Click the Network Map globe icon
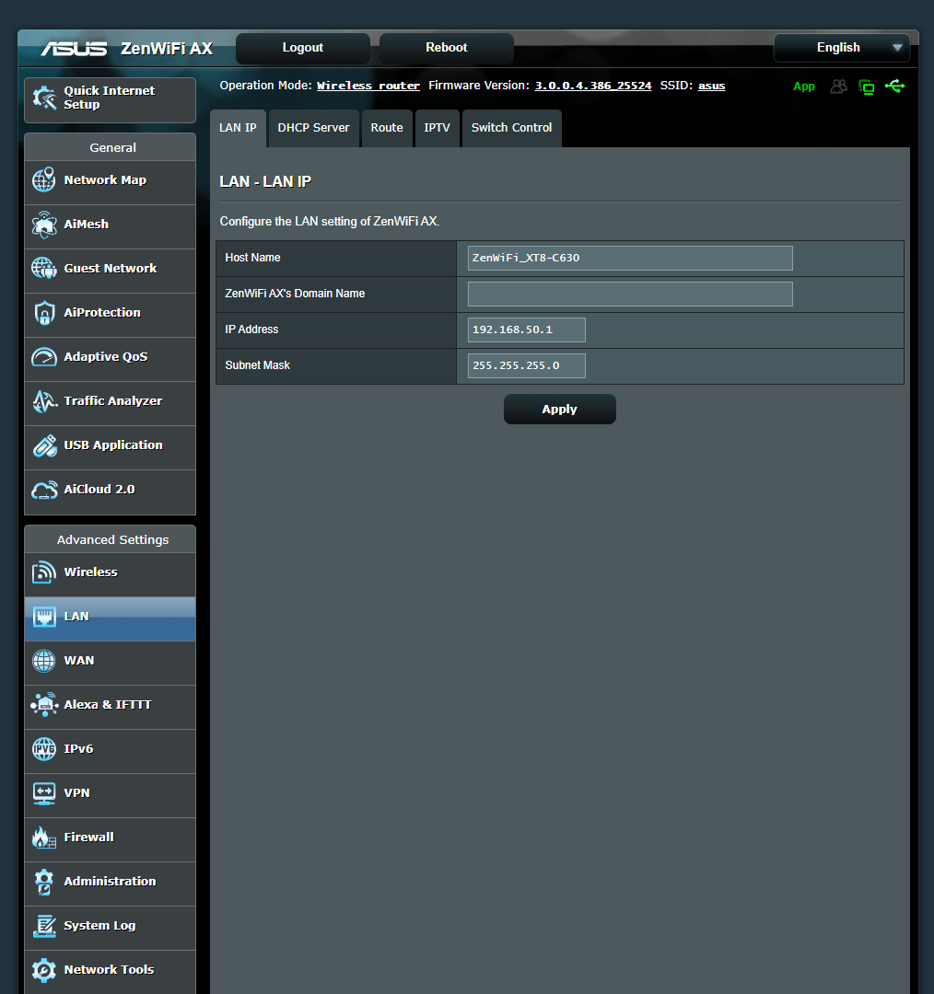Viewport: 934px width, 994px height. pyautogui.click(x=44, y=180)
